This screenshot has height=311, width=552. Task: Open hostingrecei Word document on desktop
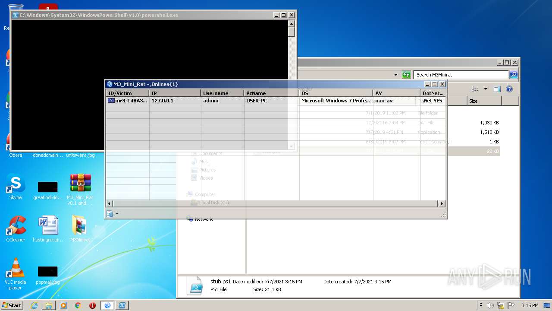click(x=47, y=229)
